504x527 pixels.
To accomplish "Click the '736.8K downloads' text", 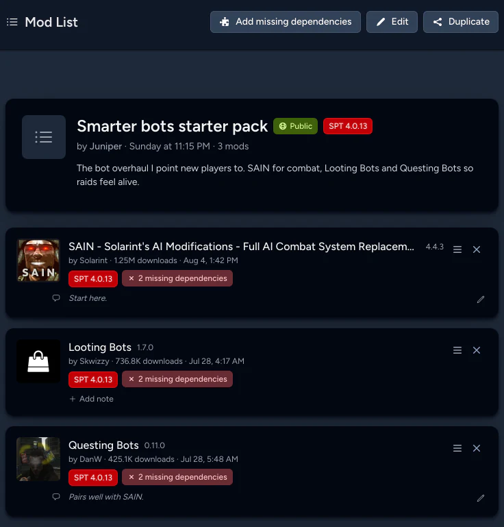I will pyautogui.click(x=149, y=361).
